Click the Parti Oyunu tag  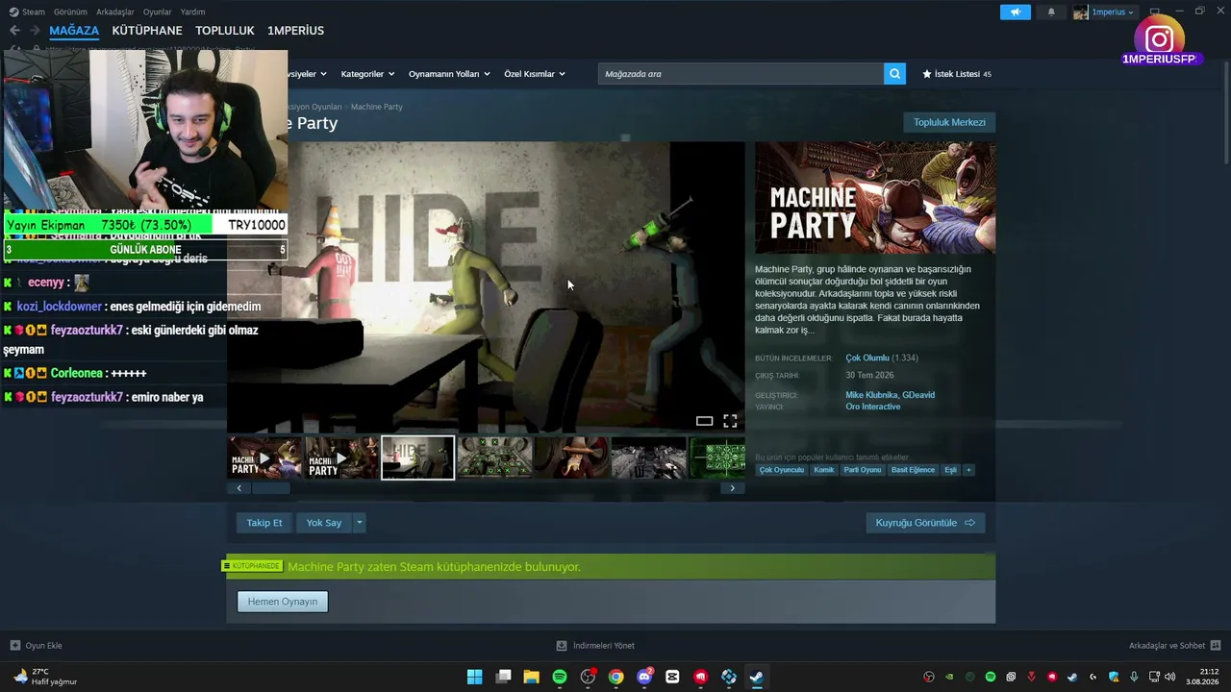coord(863,470)
